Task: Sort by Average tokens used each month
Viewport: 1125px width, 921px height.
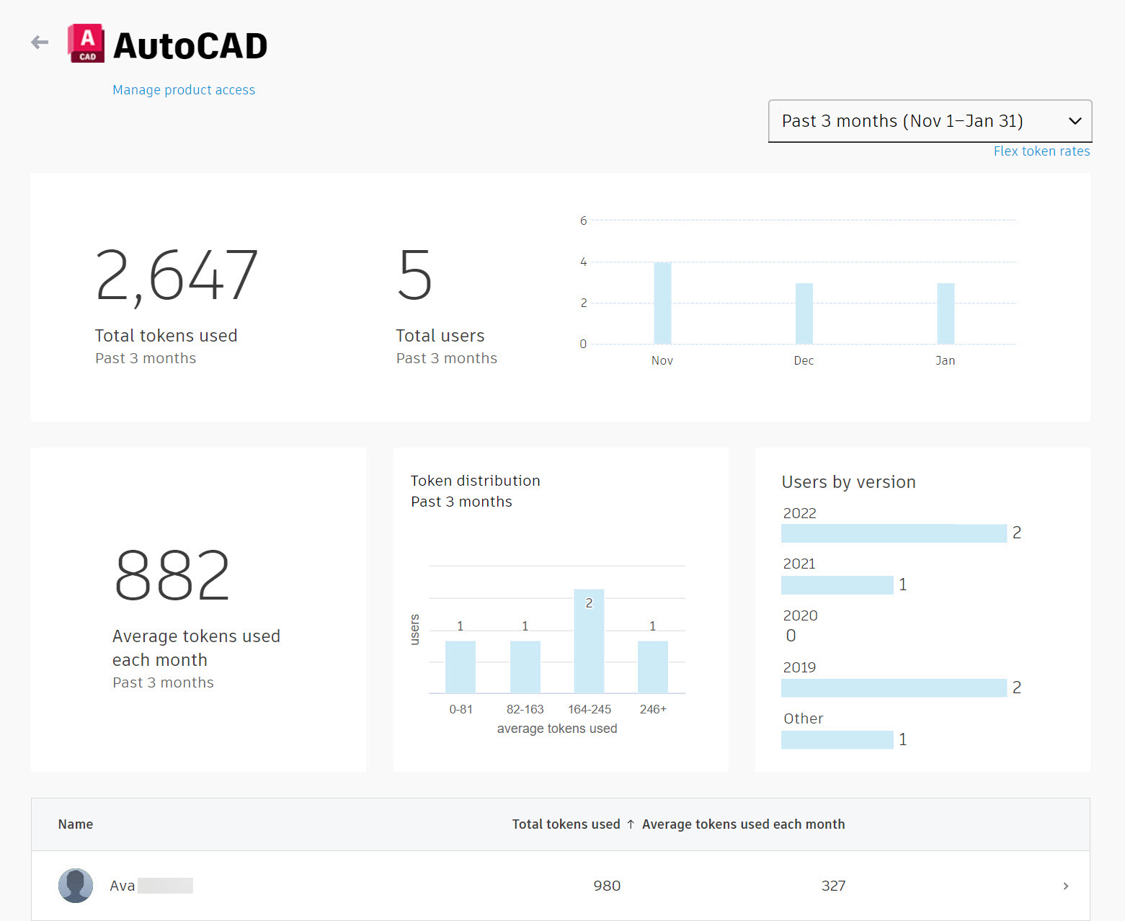Action: coord(743,824)
